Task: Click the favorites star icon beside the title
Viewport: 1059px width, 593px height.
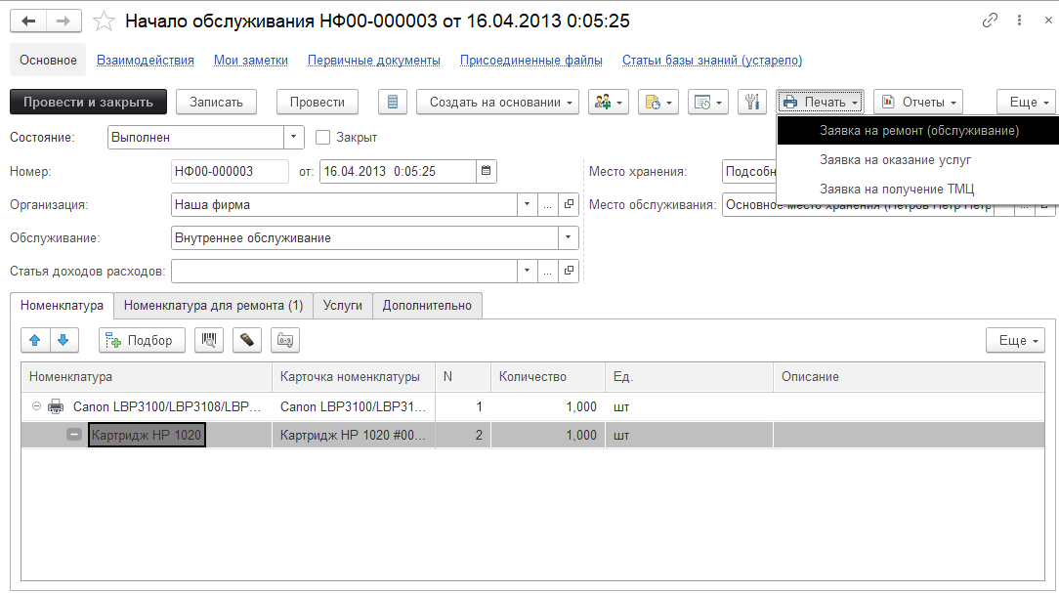Action: [x=104, y=21]
